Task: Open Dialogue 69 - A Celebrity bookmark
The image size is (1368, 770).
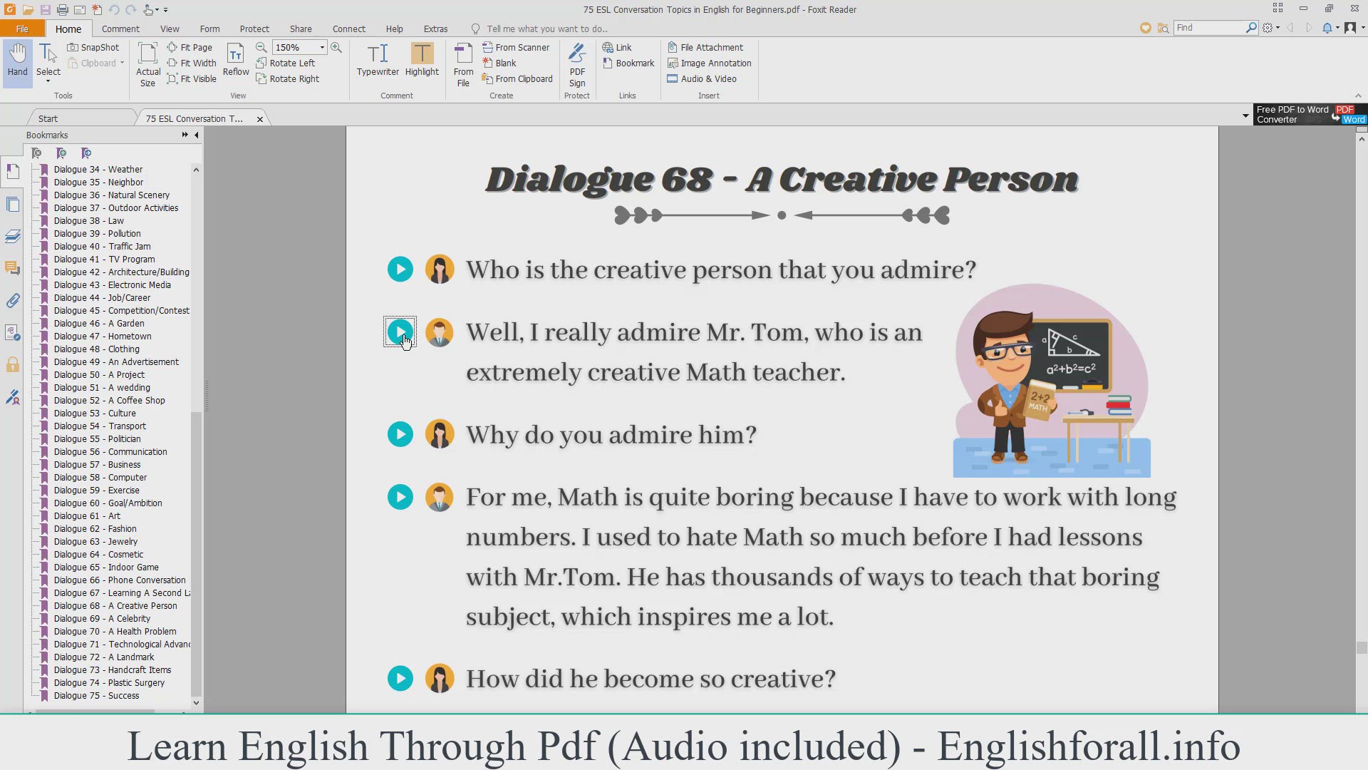Action: tap(102, 618)
